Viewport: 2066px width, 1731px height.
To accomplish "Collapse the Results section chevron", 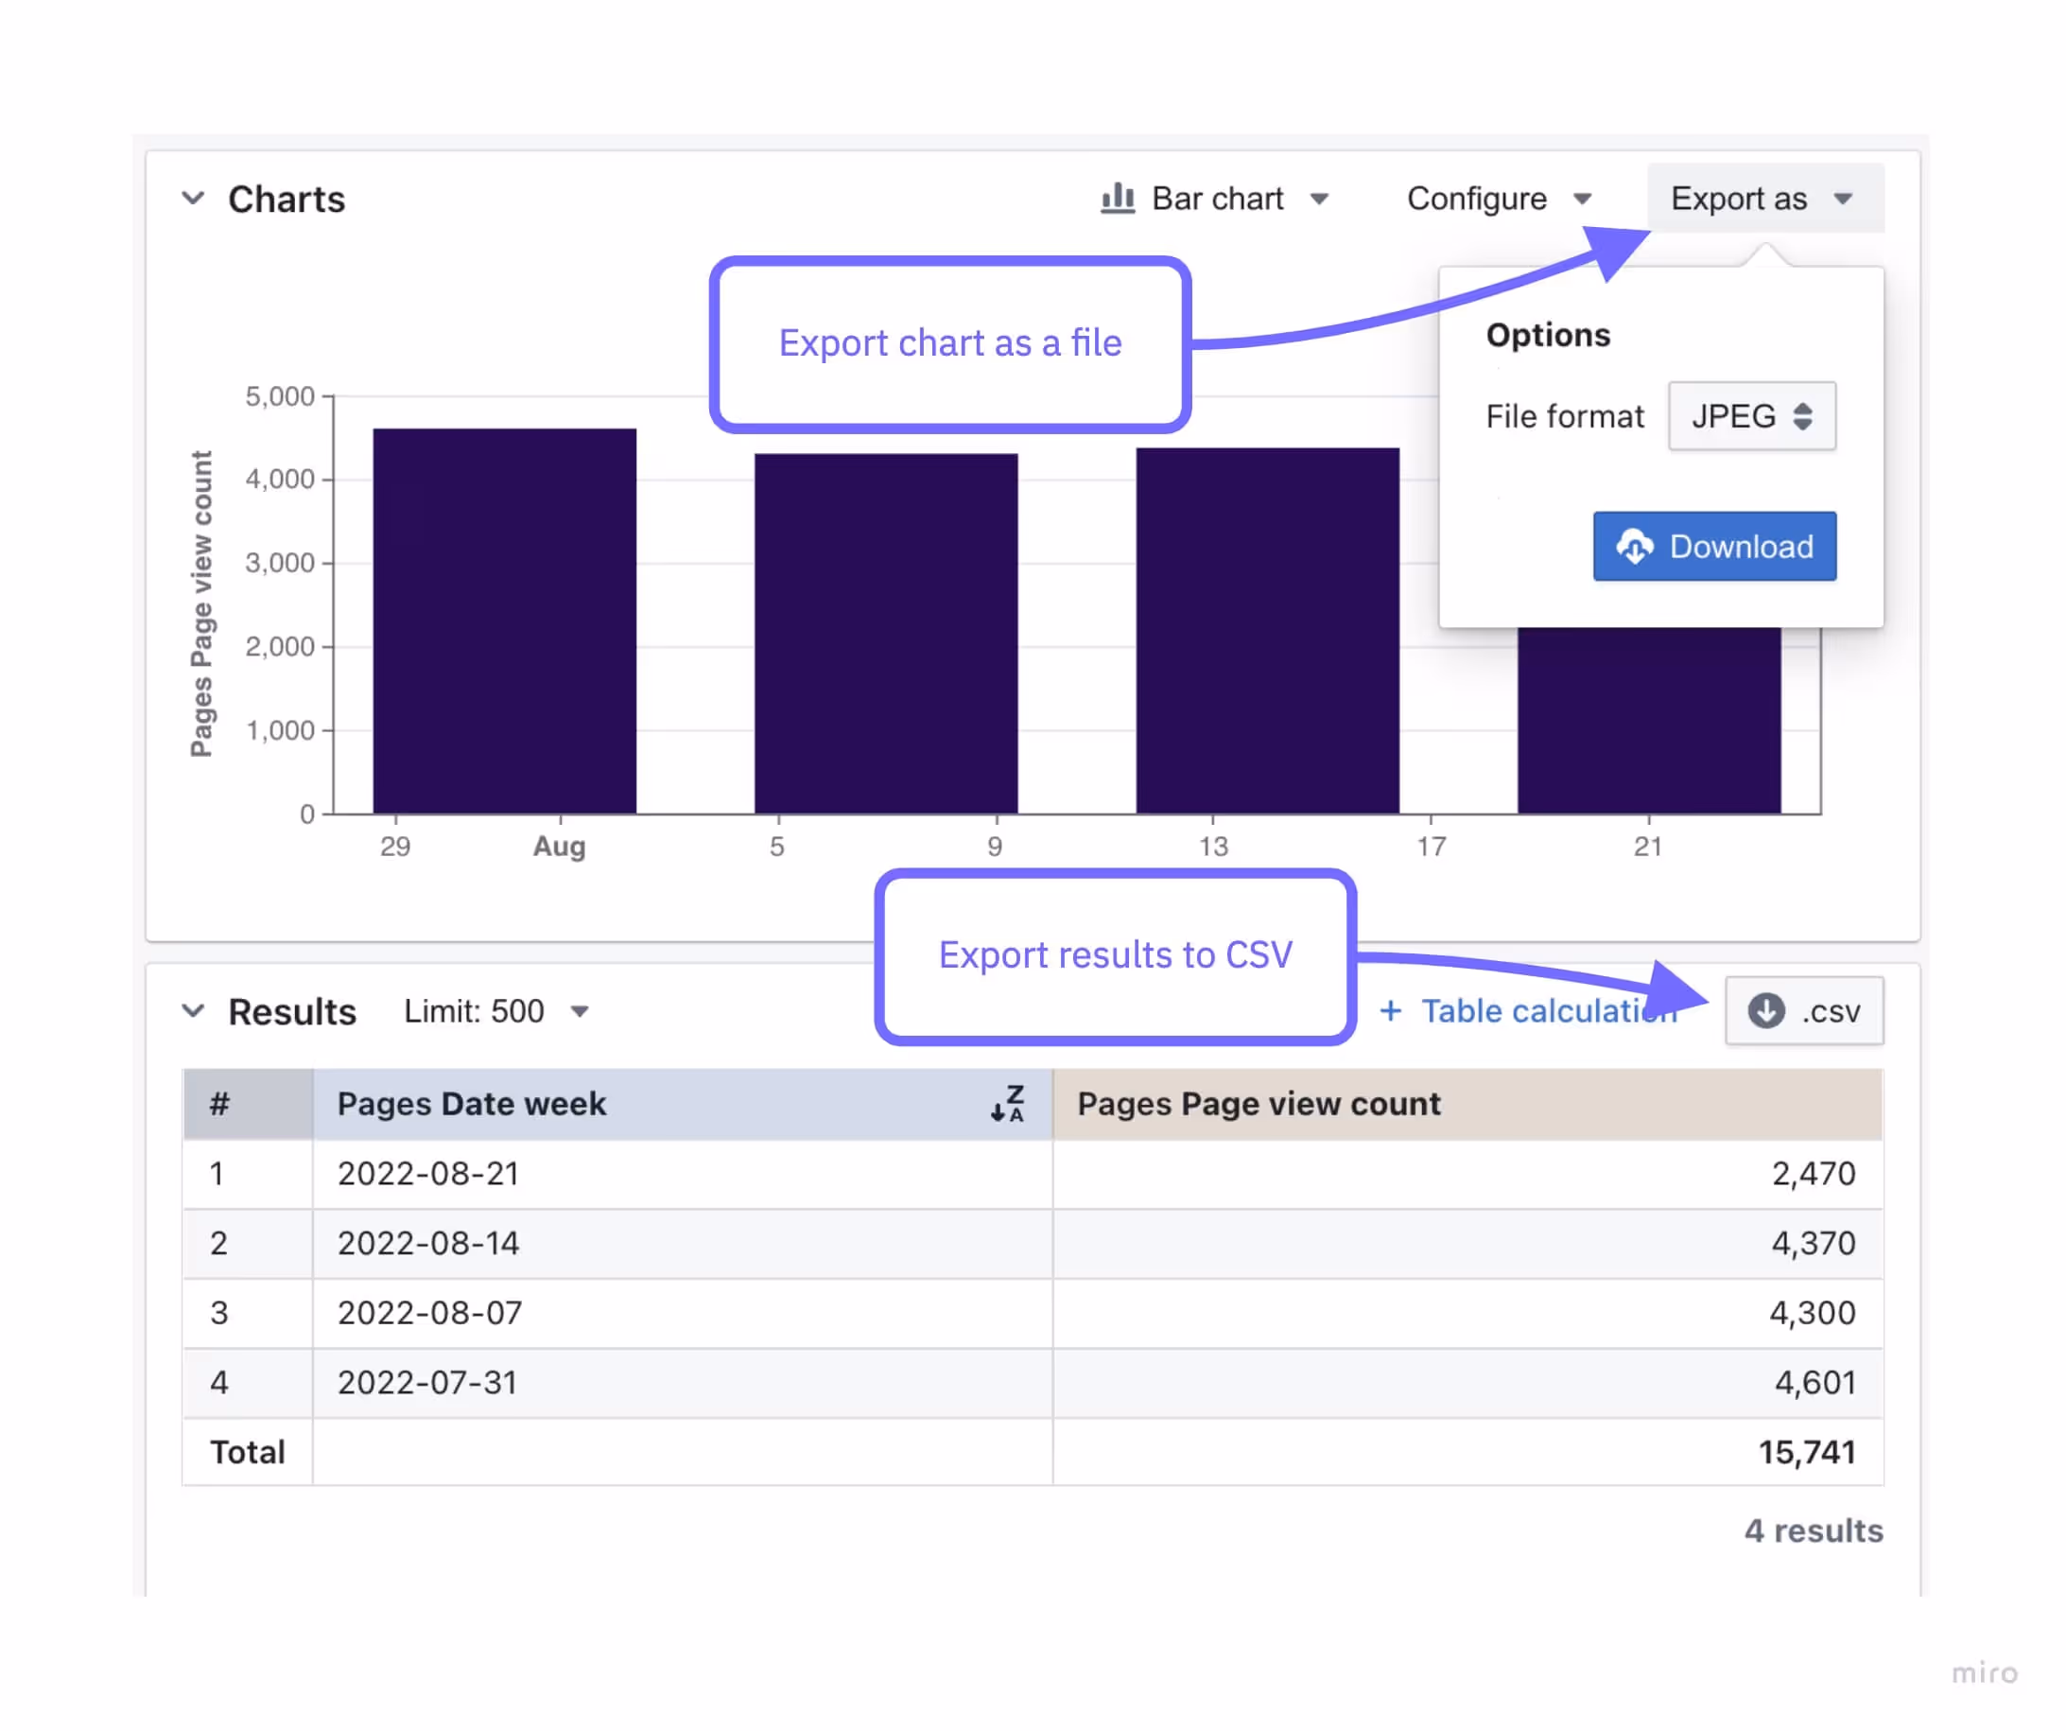I will (x=194, y=1010).
